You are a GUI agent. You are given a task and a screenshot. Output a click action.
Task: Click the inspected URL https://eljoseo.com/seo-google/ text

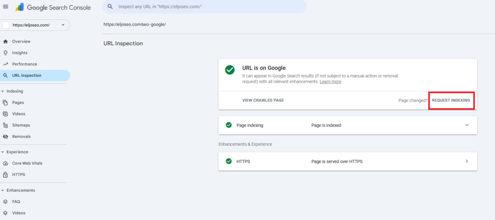click(134, 24)
